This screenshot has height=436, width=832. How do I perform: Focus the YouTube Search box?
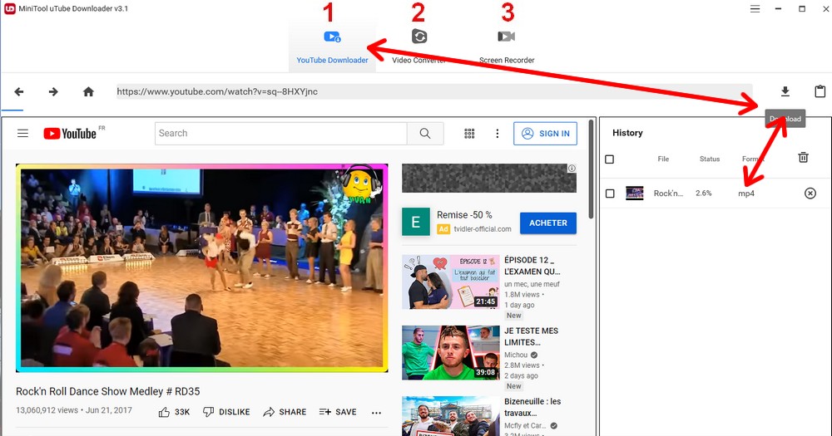(280, 134)
